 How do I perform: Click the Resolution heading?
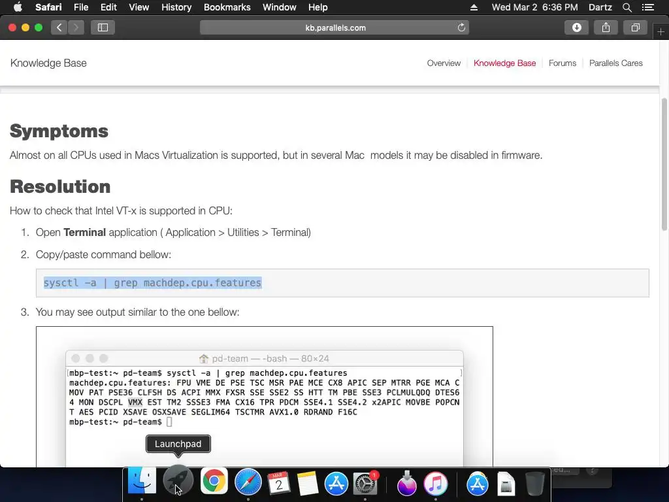coord(60,186)
